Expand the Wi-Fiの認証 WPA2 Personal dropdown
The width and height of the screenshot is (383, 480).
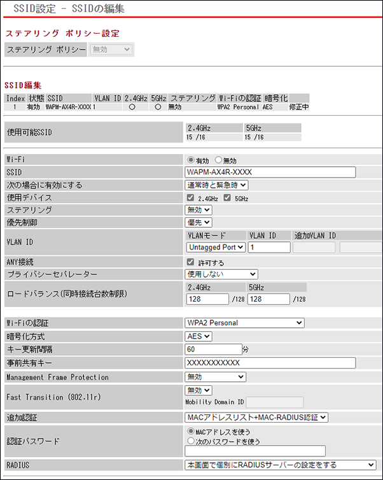(244, 323)
